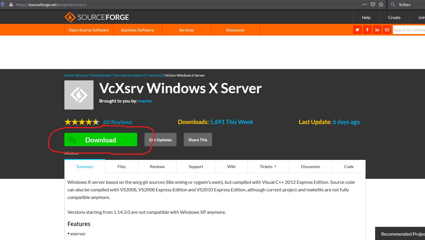
Task: Open the Recommended Projects panel
Action: point(400,234)
